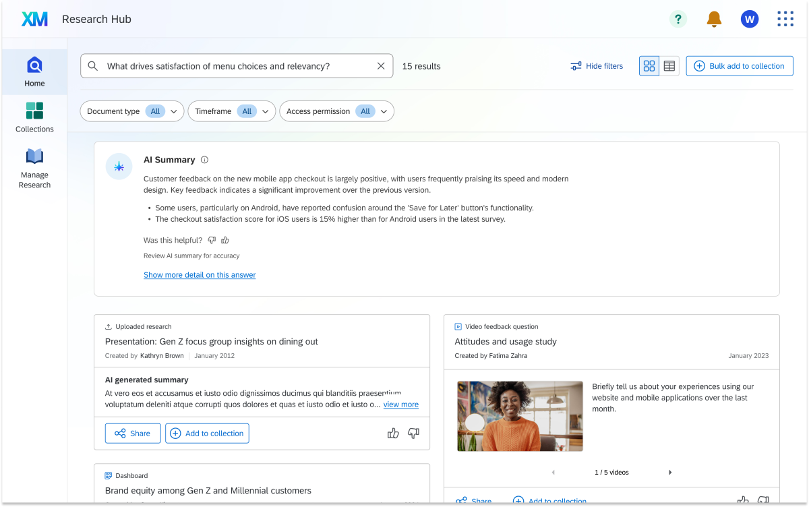Click the AI Summary sparkle icon
Image resolution: width=809 pixels, height=507 pixels.
coord(119,166)
